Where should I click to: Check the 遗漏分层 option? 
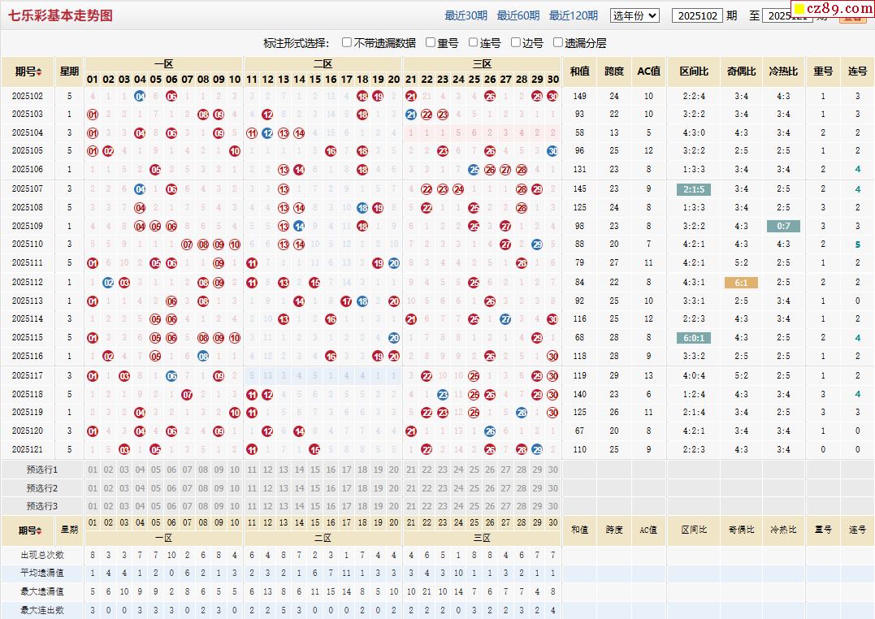coord(558,42)
